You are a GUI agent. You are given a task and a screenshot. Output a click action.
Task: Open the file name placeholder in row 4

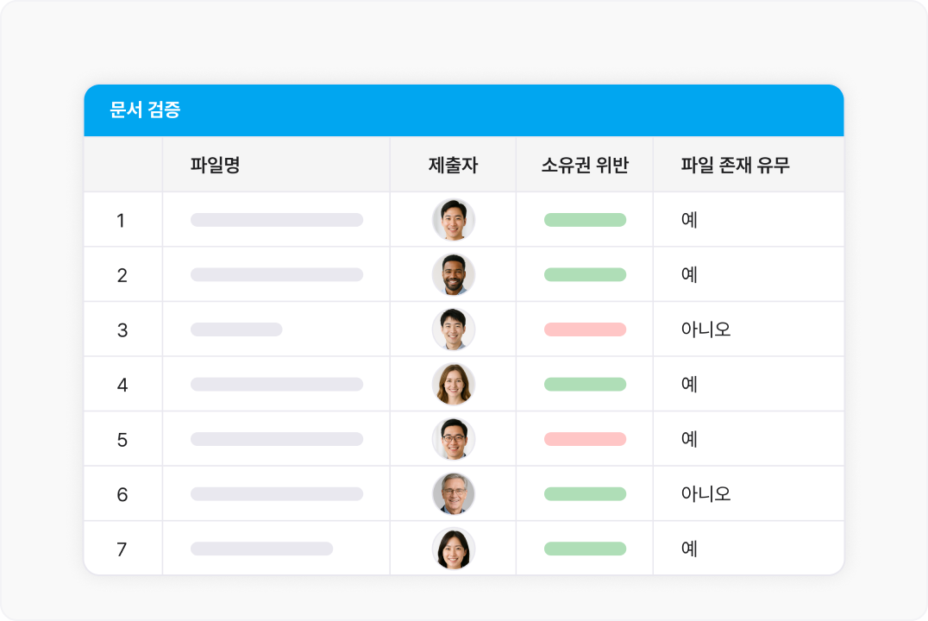point(276,384)
